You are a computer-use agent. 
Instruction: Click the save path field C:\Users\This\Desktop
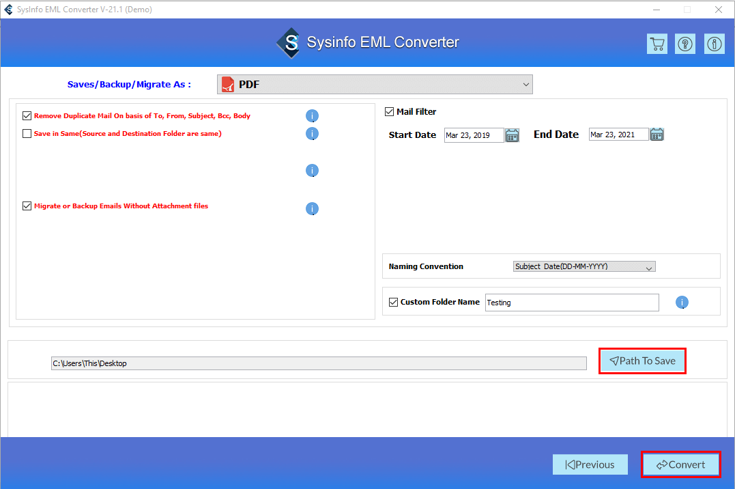point(319,363)
